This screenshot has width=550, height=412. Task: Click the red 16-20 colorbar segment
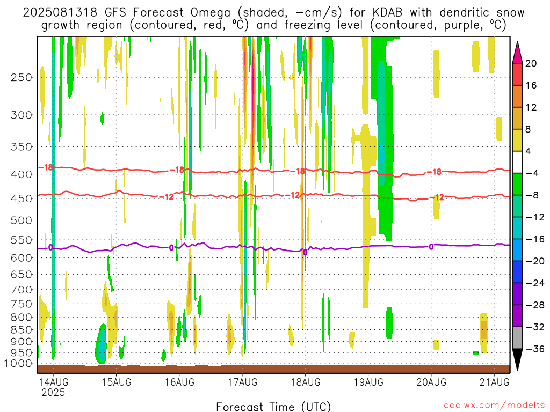pyautogui.click(x=517, y=74)
